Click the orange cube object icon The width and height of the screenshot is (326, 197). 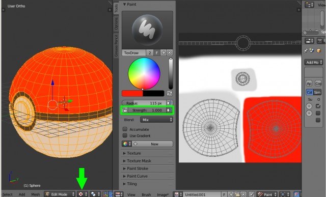coord(318,51)
